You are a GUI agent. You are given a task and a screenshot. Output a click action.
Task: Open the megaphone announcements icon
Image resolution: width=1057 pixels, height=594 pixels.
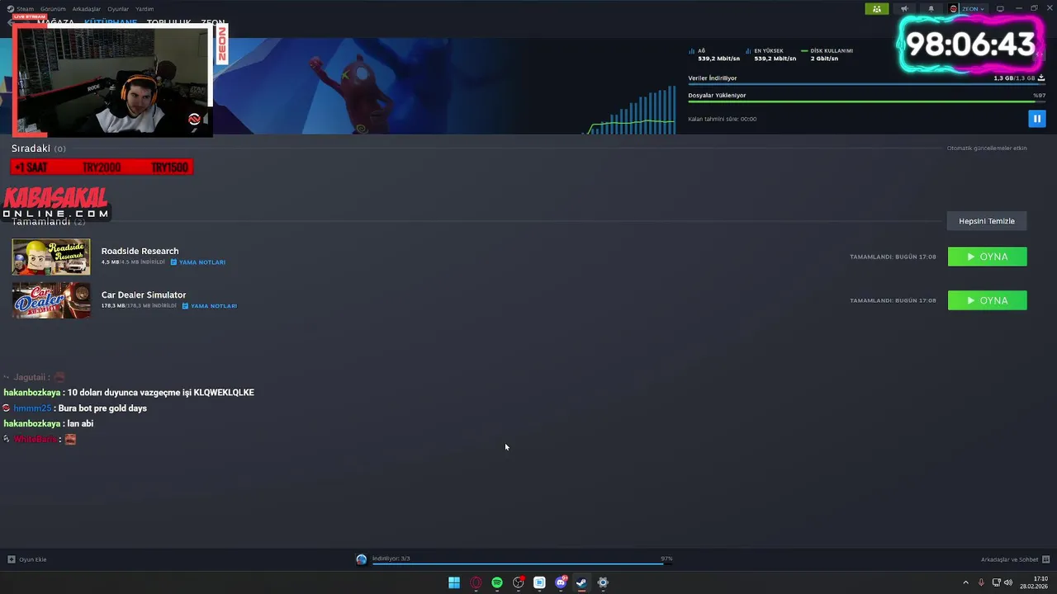pyautogui.click(x=904, y=9)
